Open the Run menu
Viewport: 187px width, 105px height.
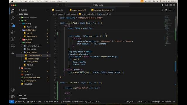[46, 1]
